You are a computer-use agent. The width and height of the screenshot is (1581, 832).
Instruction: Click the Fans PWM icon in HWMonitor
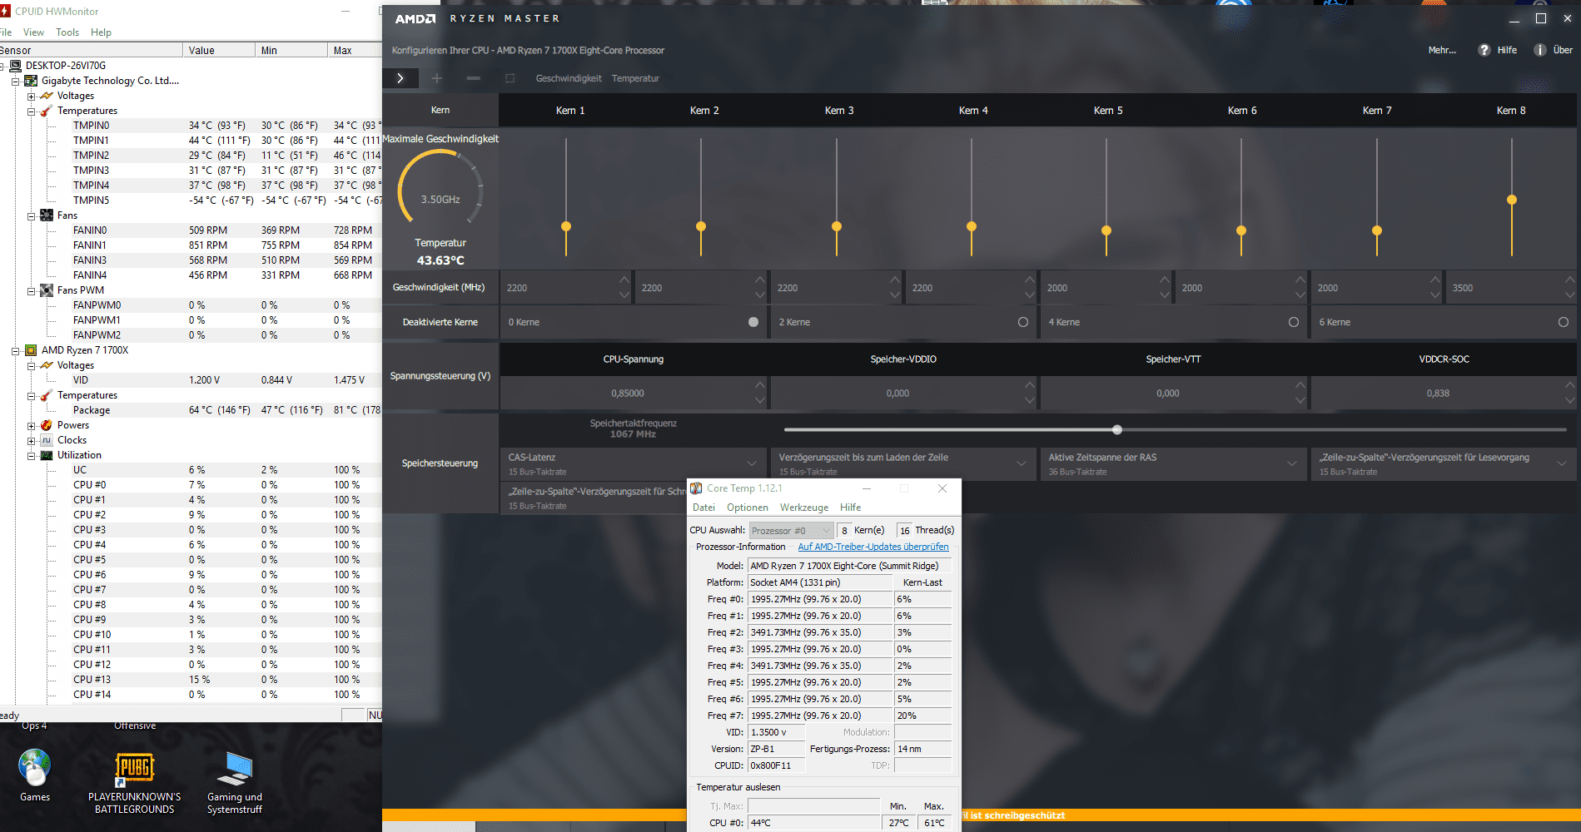coord(47,290)
